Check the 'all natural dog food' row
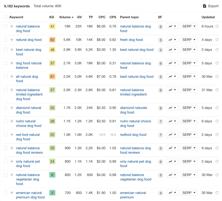This screenshot has width=222, height=201. [x=6, y=77]
